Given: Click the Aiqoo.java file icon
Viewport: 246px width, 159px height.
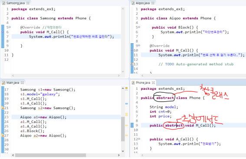Looking at the screenshot, I should coord(133,3).
